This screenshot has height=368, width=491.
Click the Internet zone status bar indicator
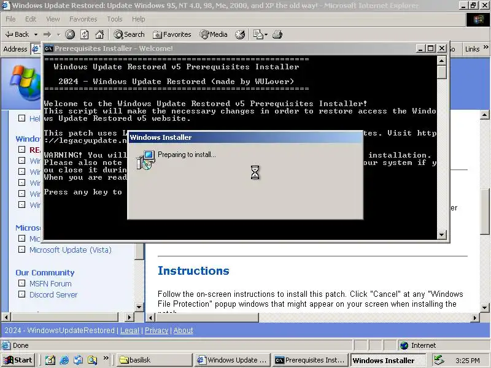[x=418, y=345]
